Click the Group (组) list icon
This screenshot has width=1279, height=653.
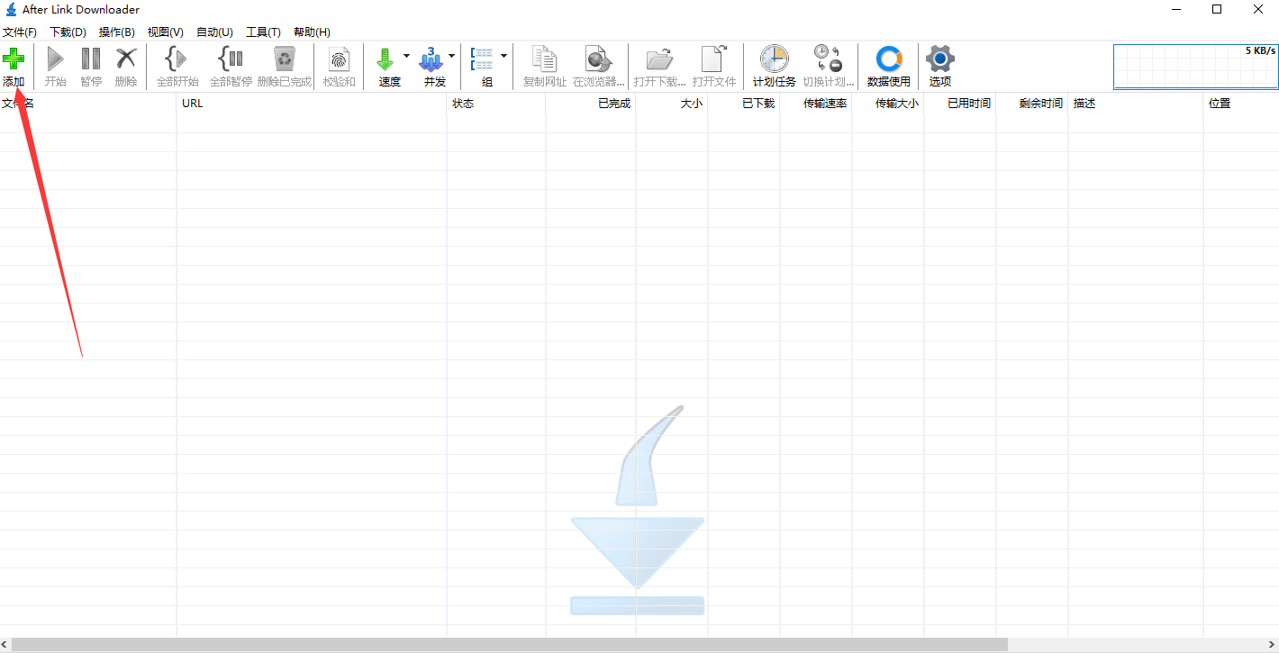[x=483, y=59]
